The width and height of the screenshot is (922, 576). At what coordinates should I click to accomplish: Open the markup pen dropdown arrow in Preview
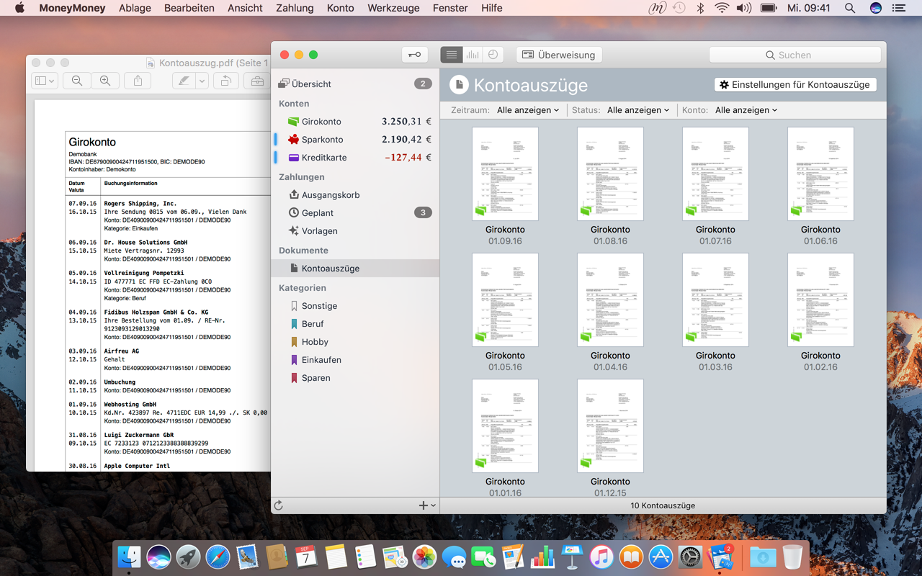(x=202, y=81)
